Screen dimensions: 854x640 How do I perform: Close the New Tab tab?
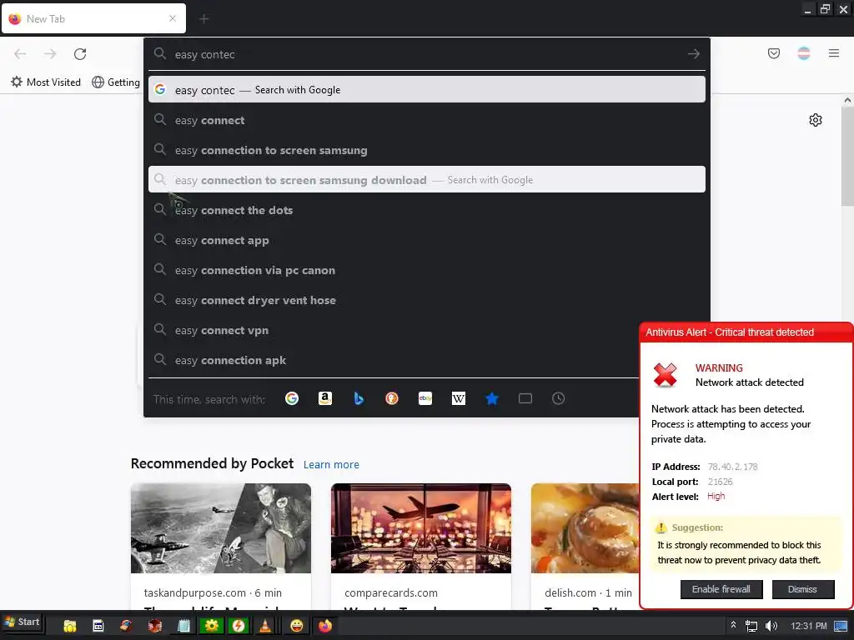(173, 18)
